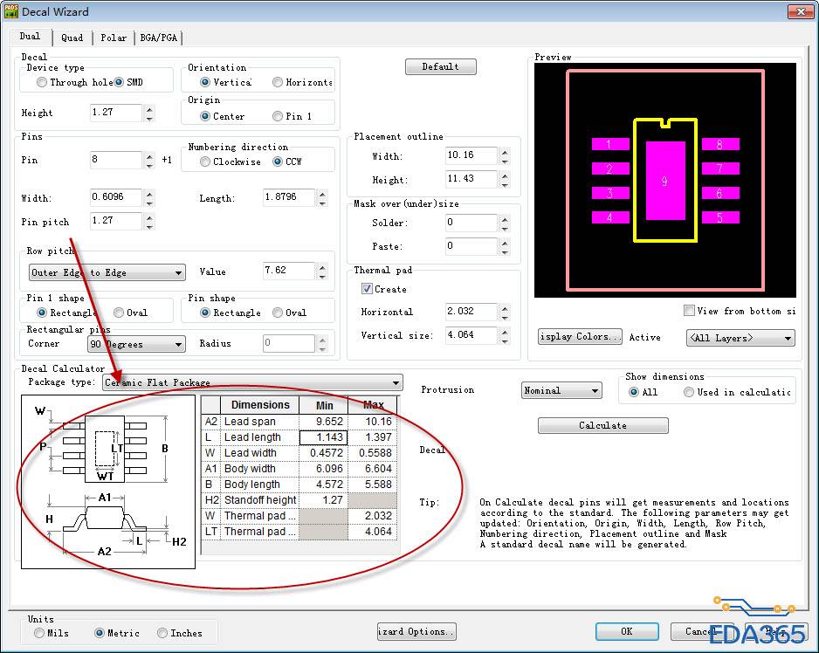Open the Display Colors settings
The width and height of the screenshot is (819, 653).
tap(580, 337)
